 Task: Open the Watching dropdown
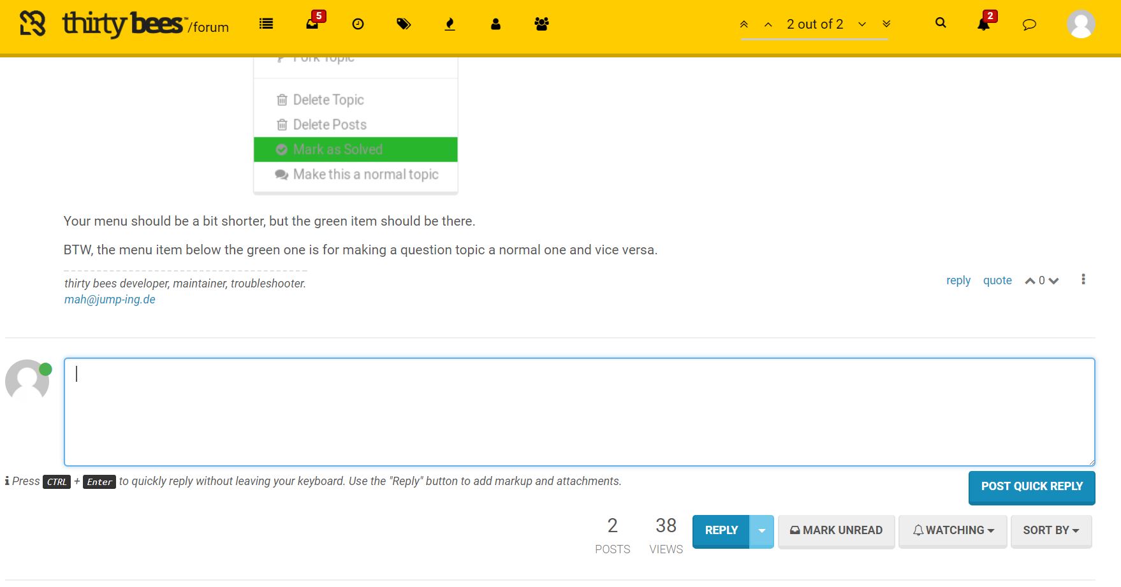(x=953, y=530)
